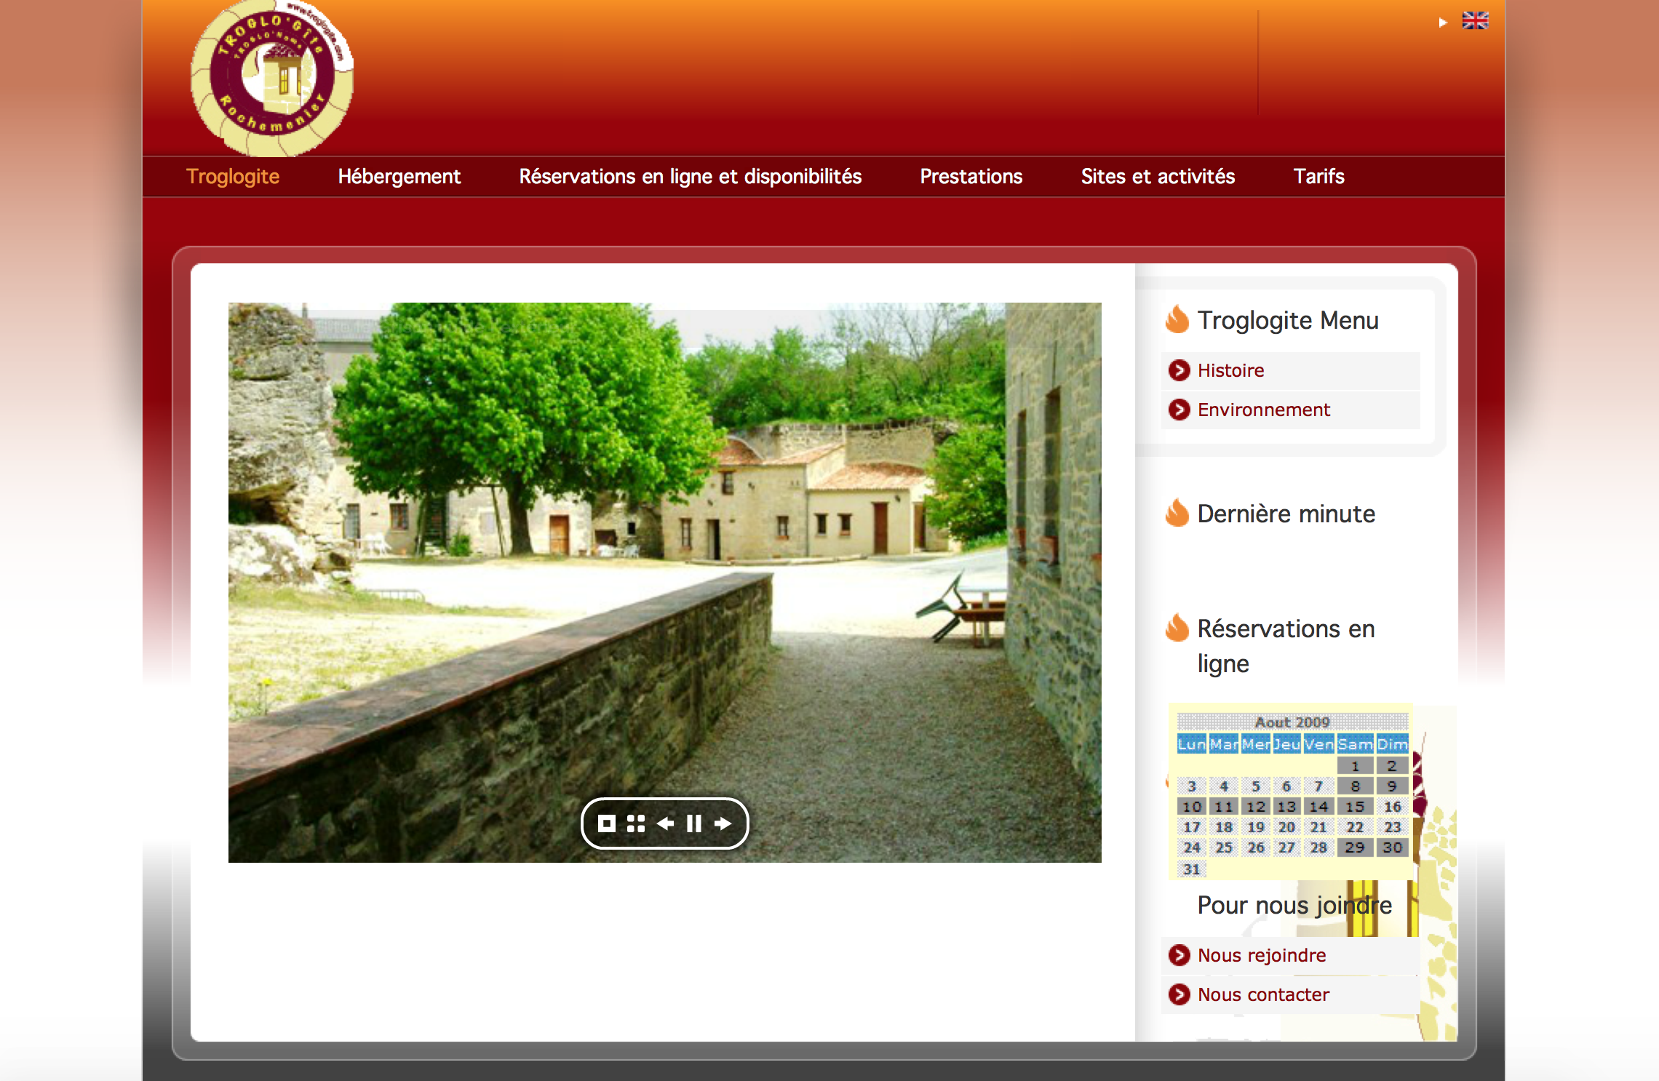Go to previous slide with left arrow
The image size is (1659, 1081).
click(665, 823)
